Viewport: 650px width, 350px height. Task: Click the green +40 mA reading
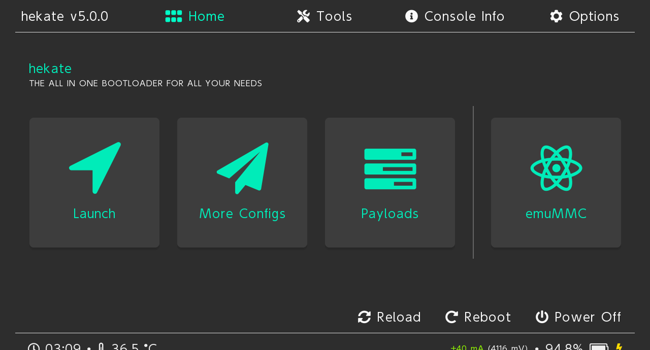pos(467,347)
